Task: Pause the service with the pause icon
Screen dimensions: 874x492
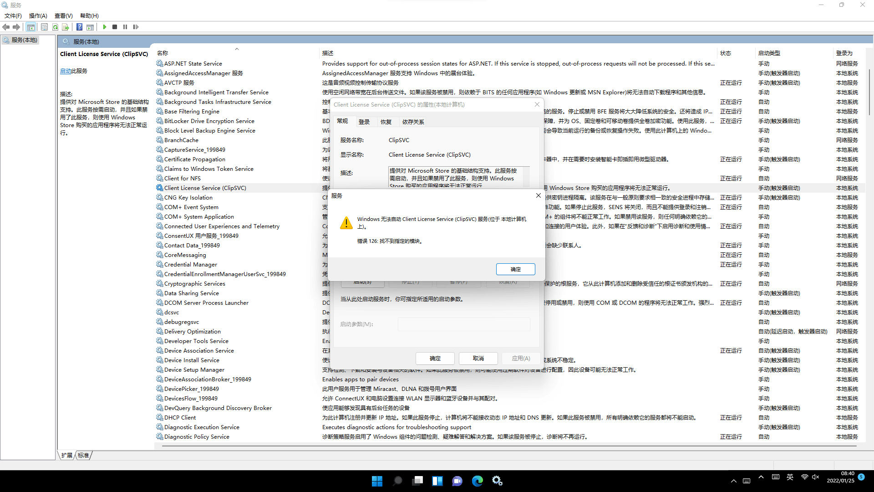Action: [125, 27]
